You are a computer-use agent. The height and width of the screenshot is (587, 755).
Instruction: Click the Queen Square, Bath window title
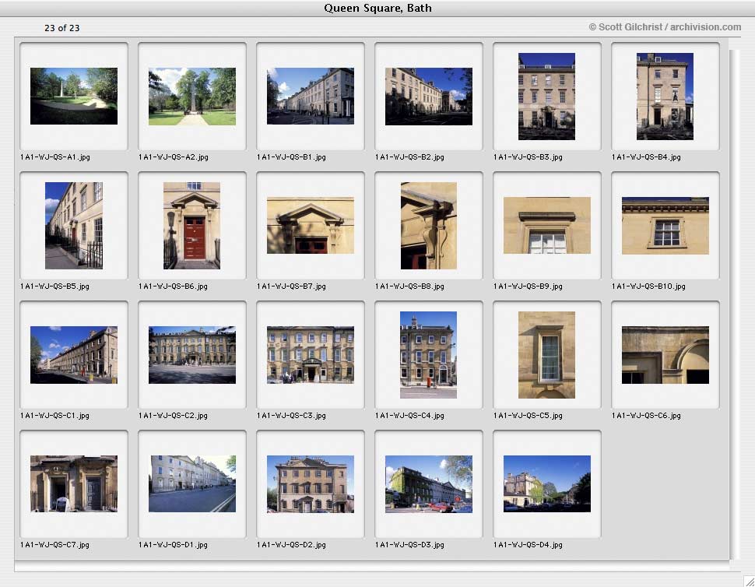(x=377, y=9)
